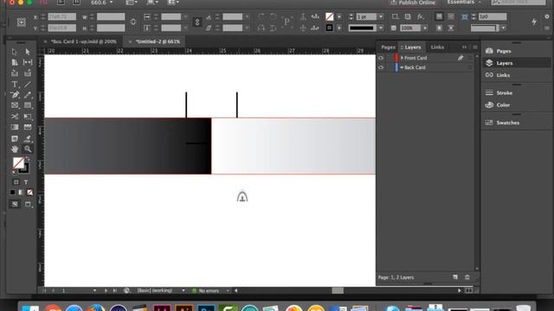Open the effects fx icon in Control bar
The image size is (554, 311).
(x=420, y=16)
